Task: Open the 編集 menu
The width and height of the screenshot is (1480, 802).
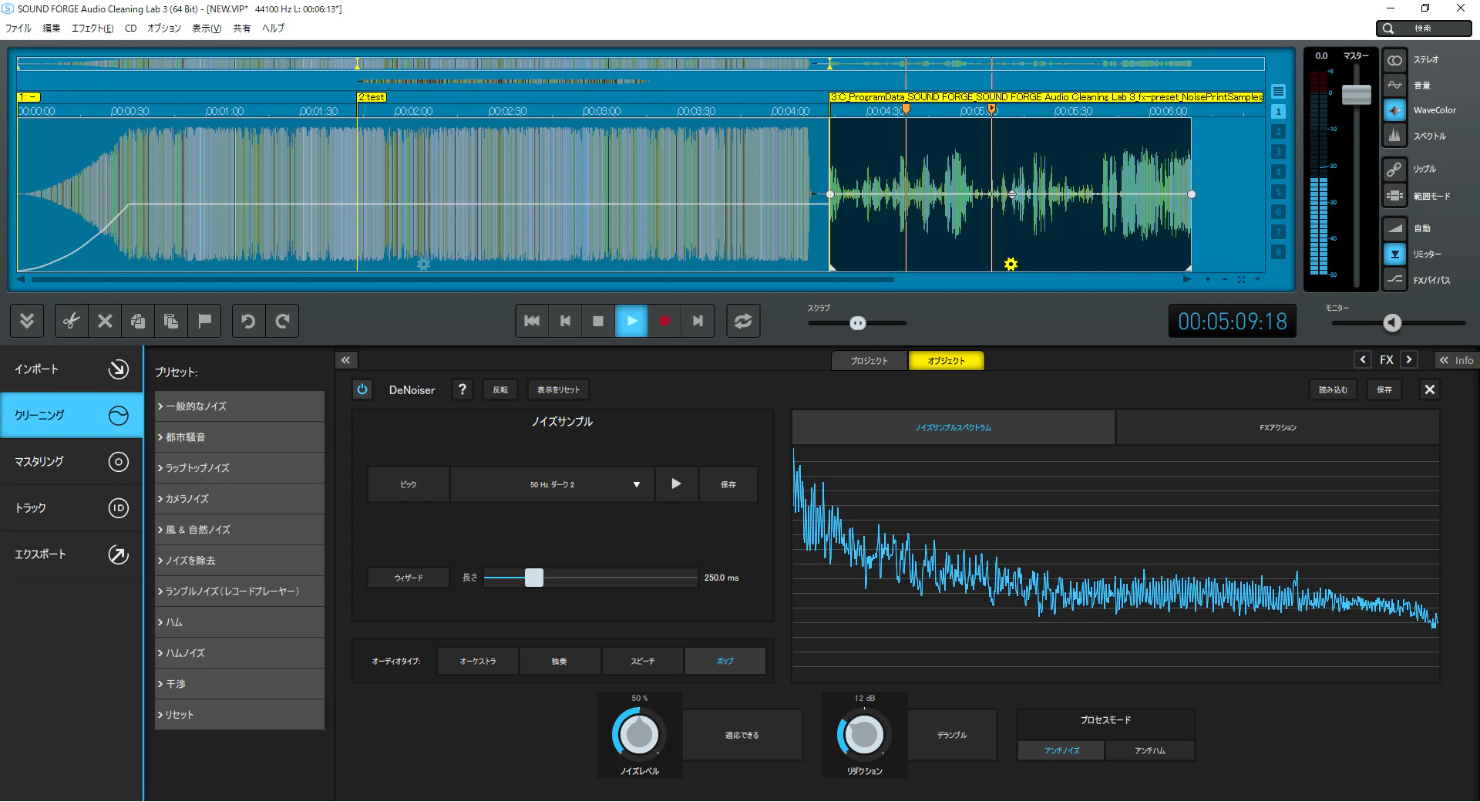Action: pyautogui.click(x=52, y=29)
